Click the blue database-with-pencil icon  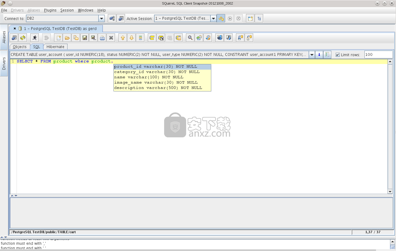coord(228,38)
